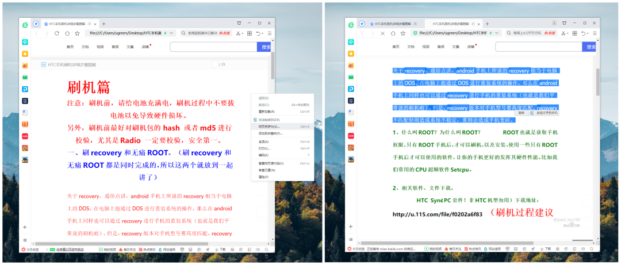Click the page number box before / 29

[214, 64]
